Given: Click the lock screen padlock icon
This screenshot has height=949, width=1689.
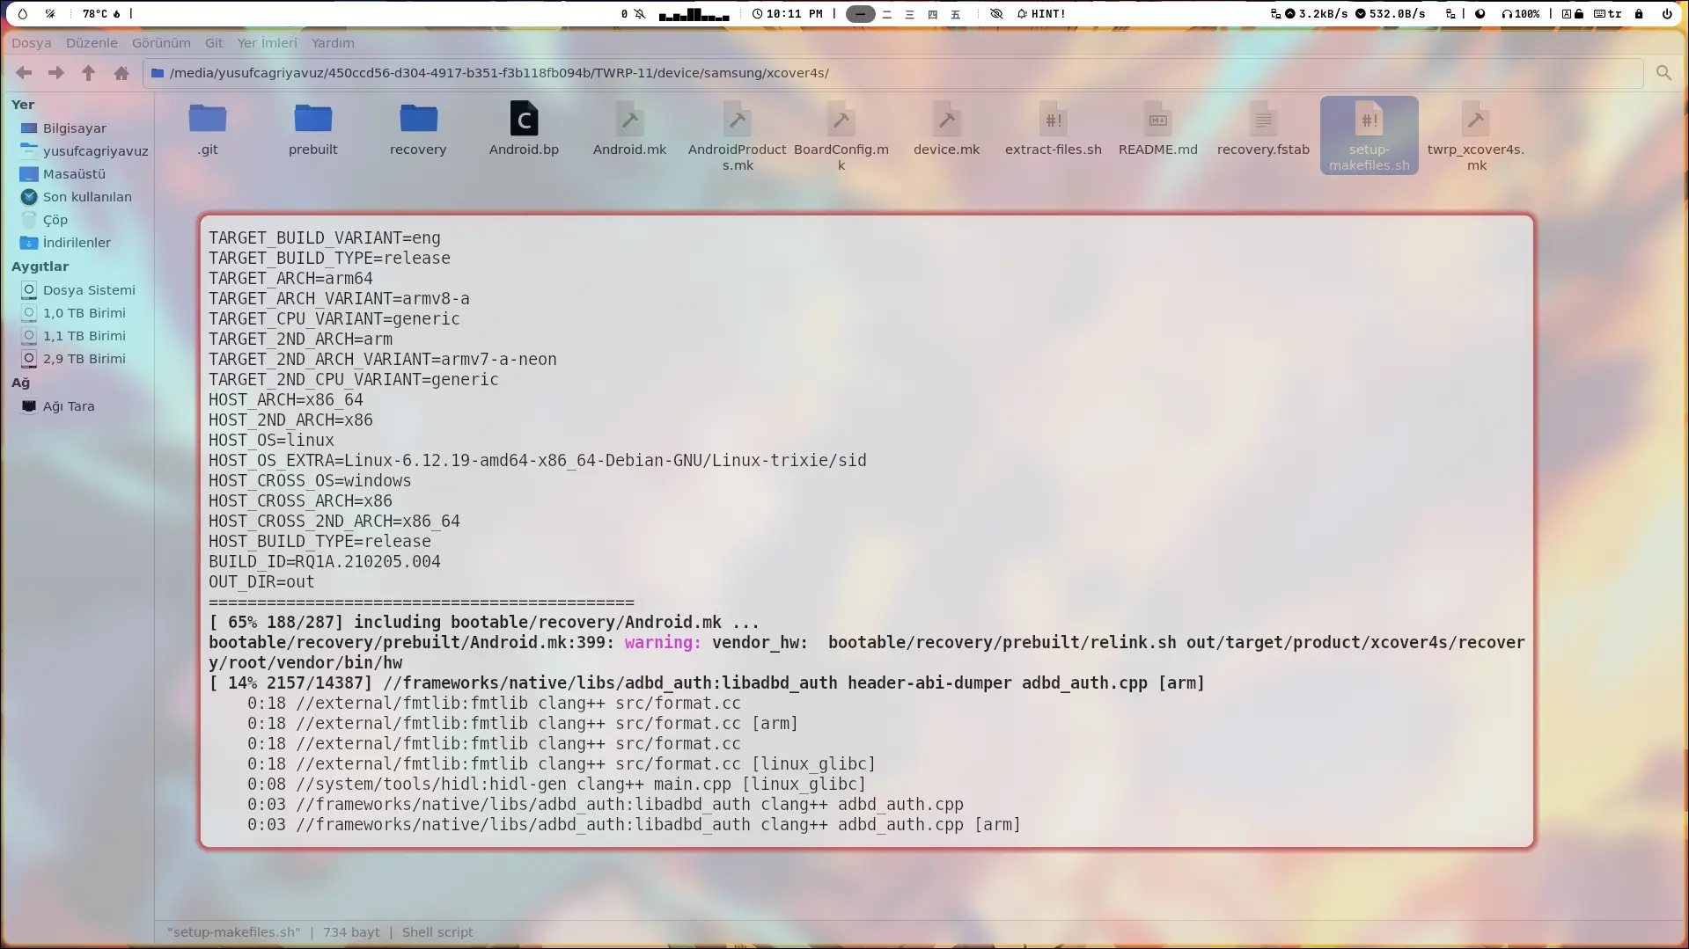Looking at the screenshot, I should click(x=1639, y=14).
